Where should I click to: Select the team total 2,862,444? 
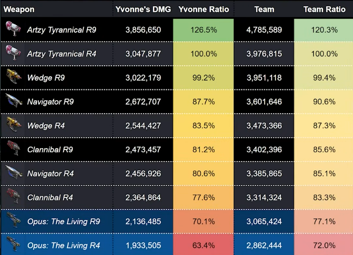[x=264, y=246]
